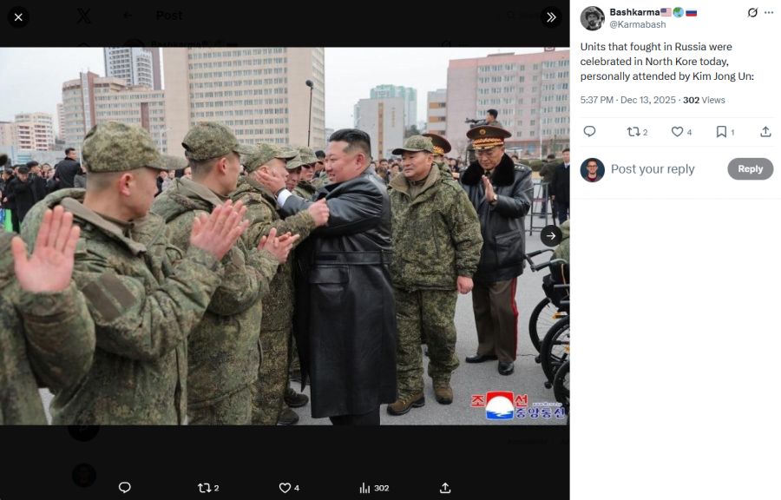Viewport: 781px width, 500px height.
Task: Share the post via the upload arrow icon
Action: (x=765, y=131)
